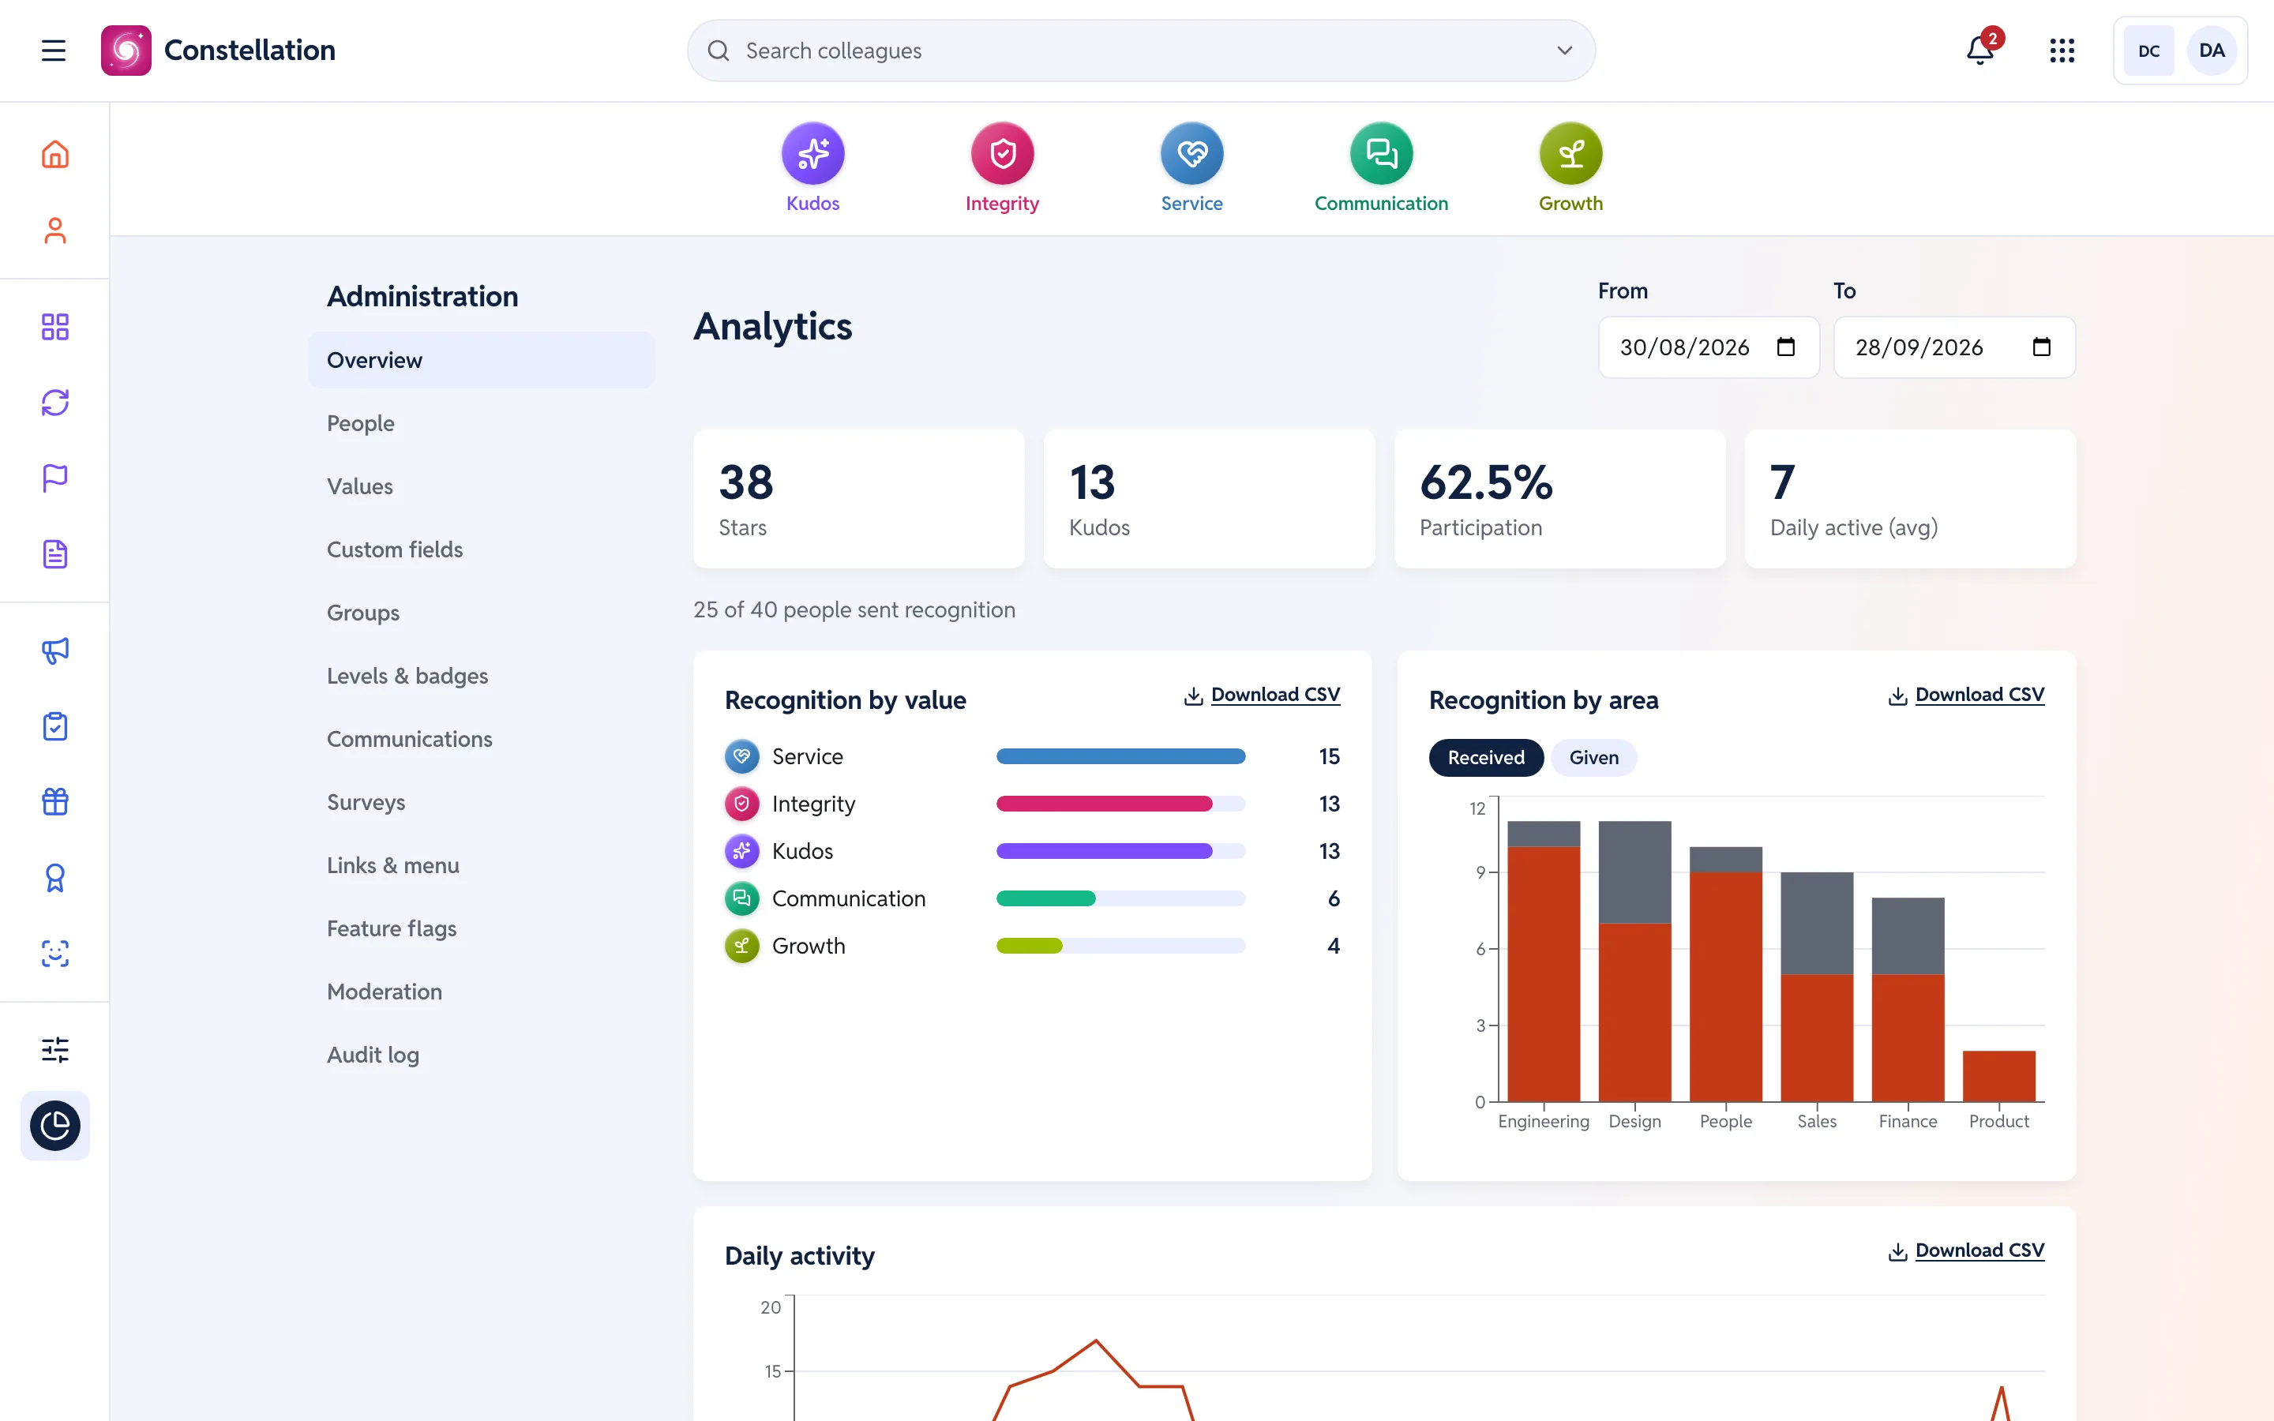
Task: Open the From date calendar picker
Action: 1785,347
